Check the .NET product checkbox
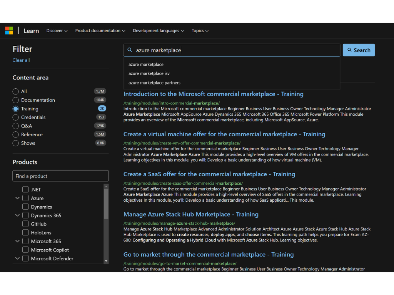Image resolution: width=394 pixels, height=295 pixels. pyautogui.click(x=25, y=189)
